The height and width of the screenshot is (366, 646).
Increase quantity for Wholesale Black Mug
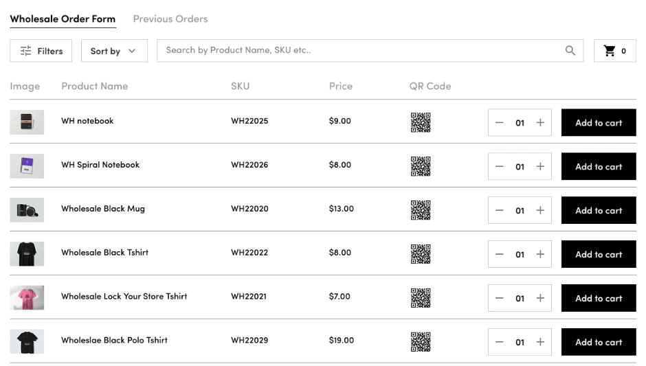(x=540, y=210)
